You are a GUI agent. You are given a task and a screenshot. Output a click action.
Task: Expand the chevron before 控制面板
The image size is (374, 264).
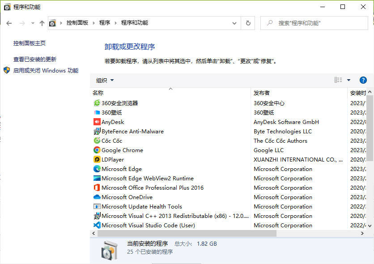click(x=61, y=23)
